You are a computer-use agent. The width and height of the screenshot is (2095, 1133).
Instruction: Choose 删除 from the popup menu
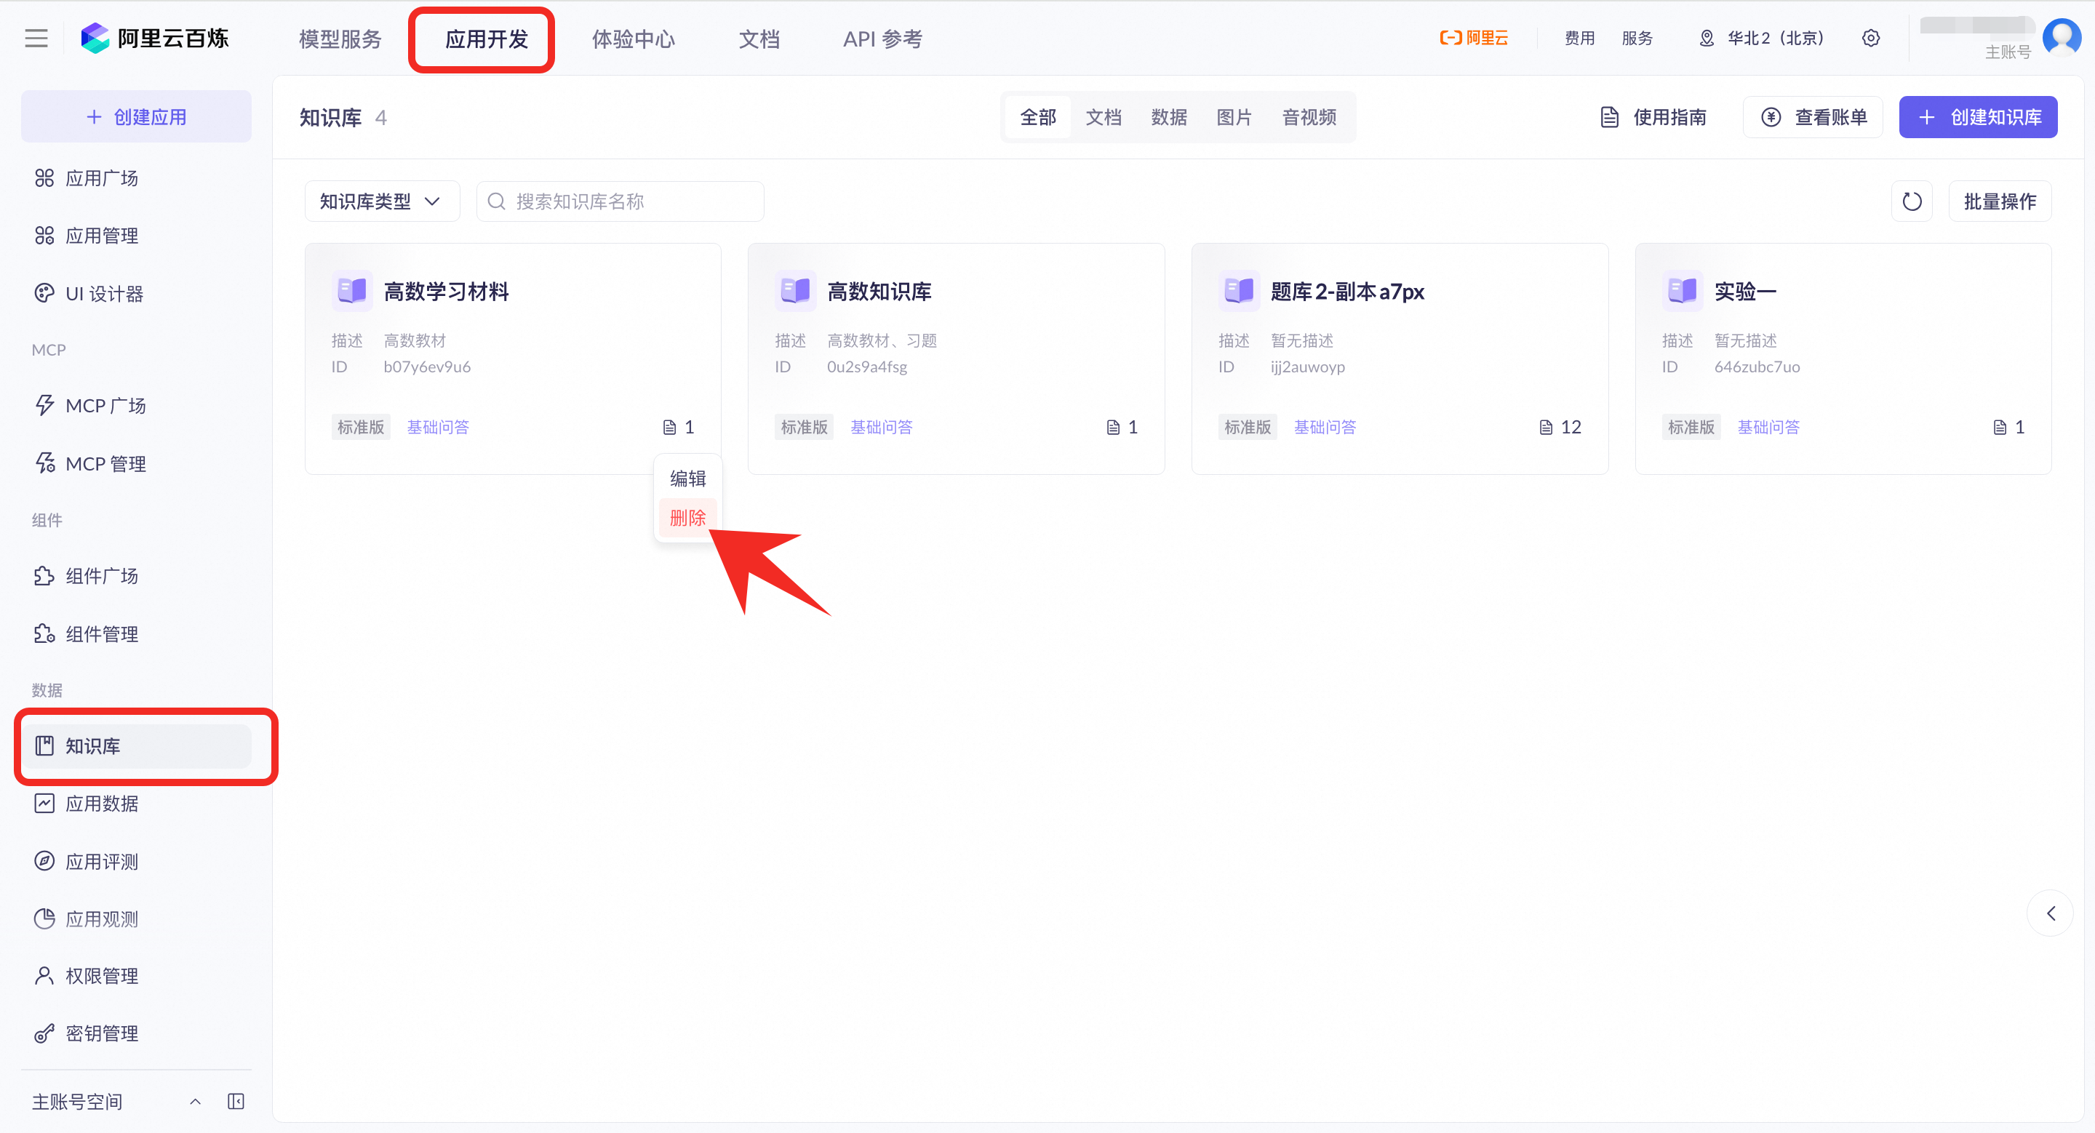(687, 518)
